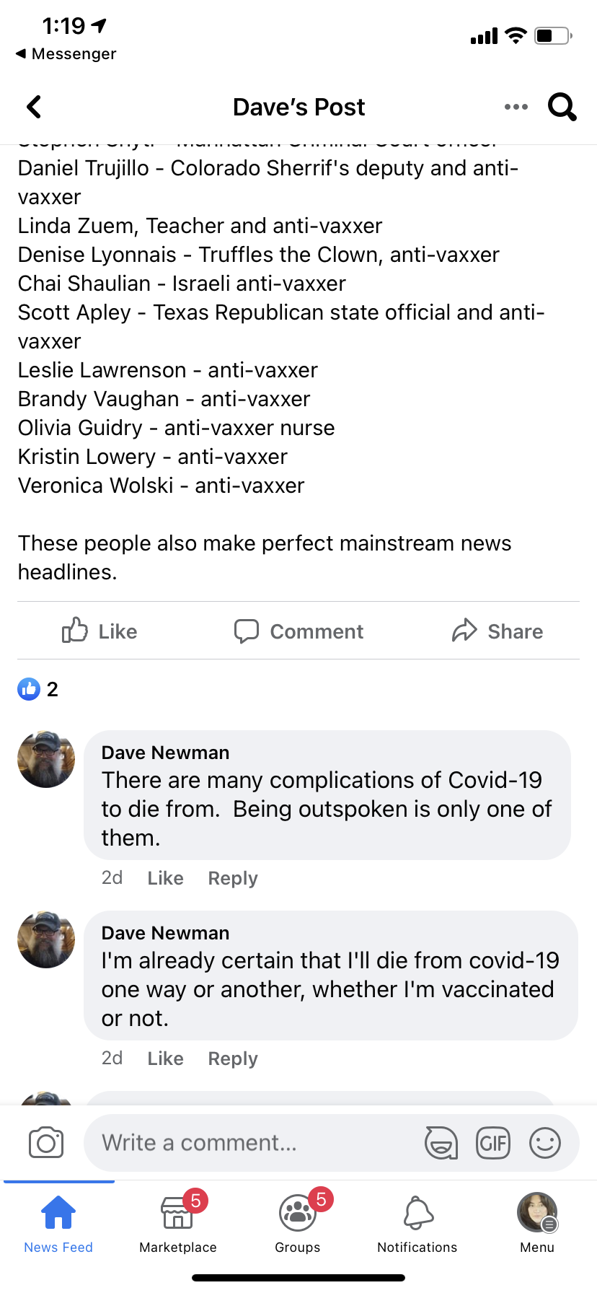Screen dimensions: 597x1293
Task: Open the Notifications tab
Action: click(417, 1222)
